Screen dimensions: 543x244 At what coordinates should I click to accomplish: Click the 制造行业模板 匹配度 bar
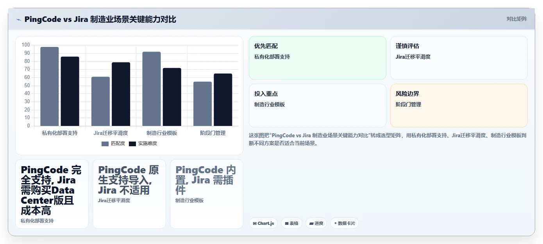[152, 89]
